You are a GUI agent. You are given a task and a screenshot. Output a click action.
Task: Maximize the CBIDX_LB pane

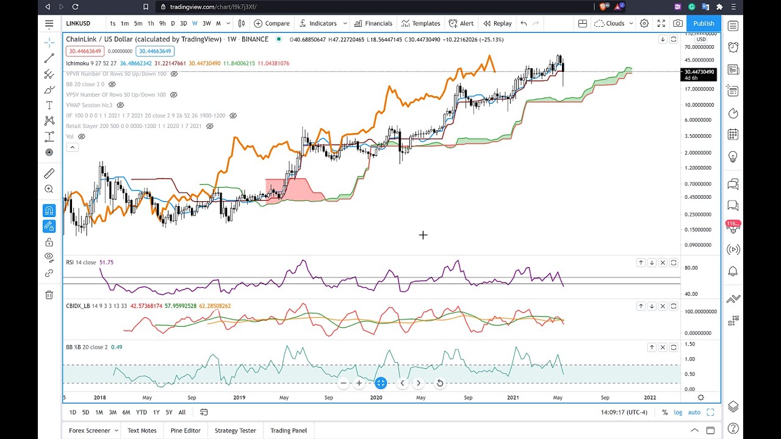click(x=674, y=306)
